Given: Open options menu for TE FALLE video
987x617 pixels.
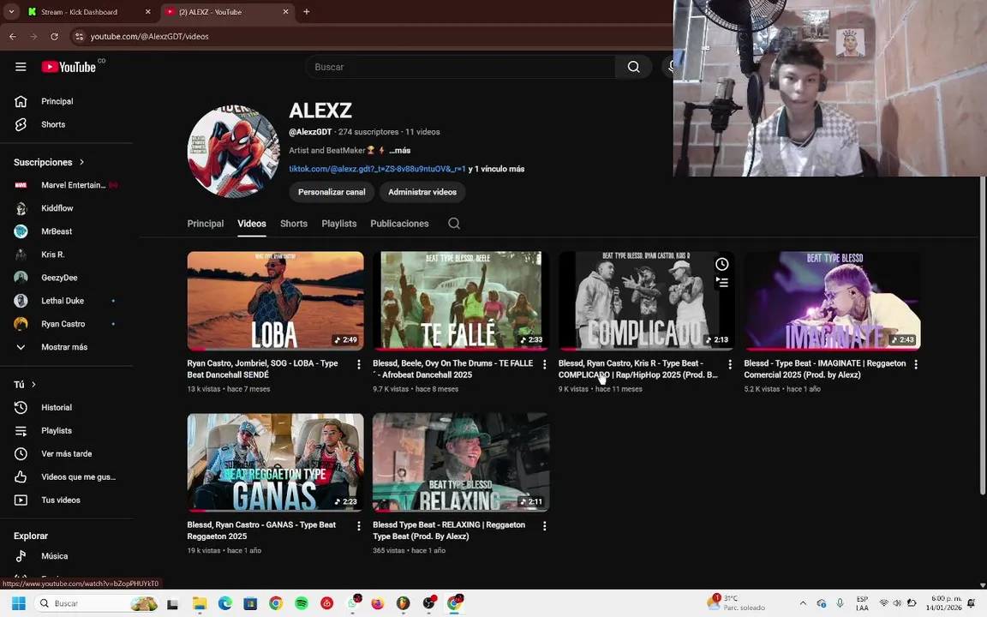Looking at the screenshot, I should [545, 364].
